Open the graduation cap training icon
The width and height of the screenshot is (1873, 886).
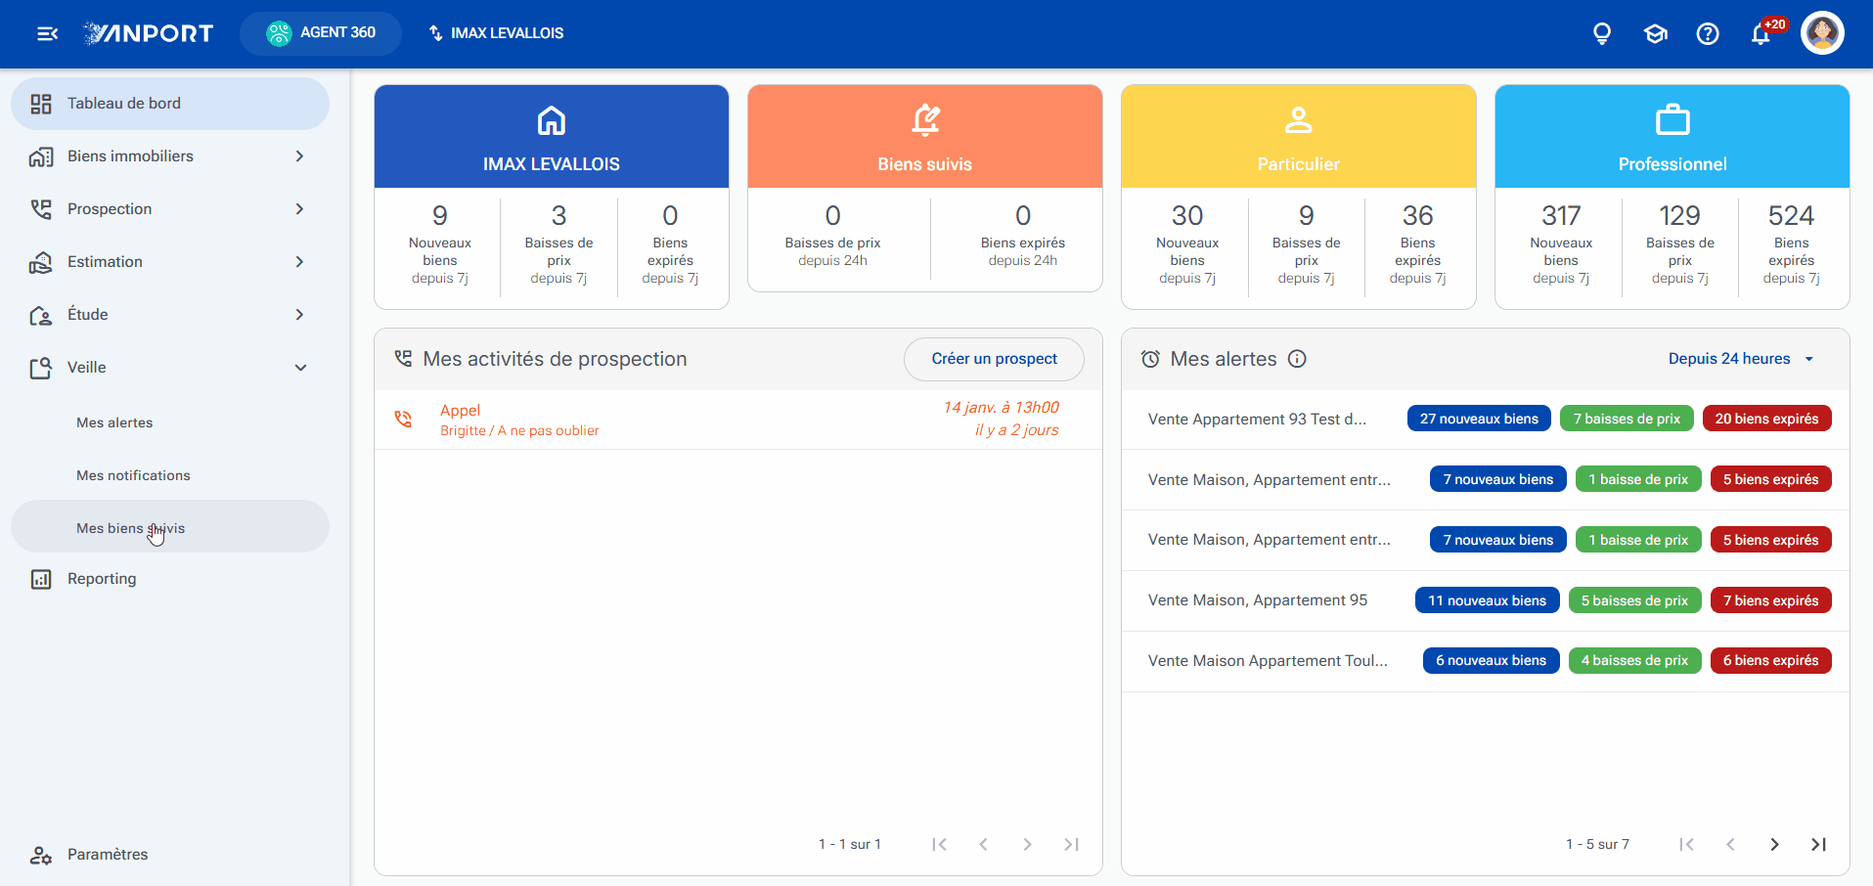pyautogui.click(x=1655, y=34)
